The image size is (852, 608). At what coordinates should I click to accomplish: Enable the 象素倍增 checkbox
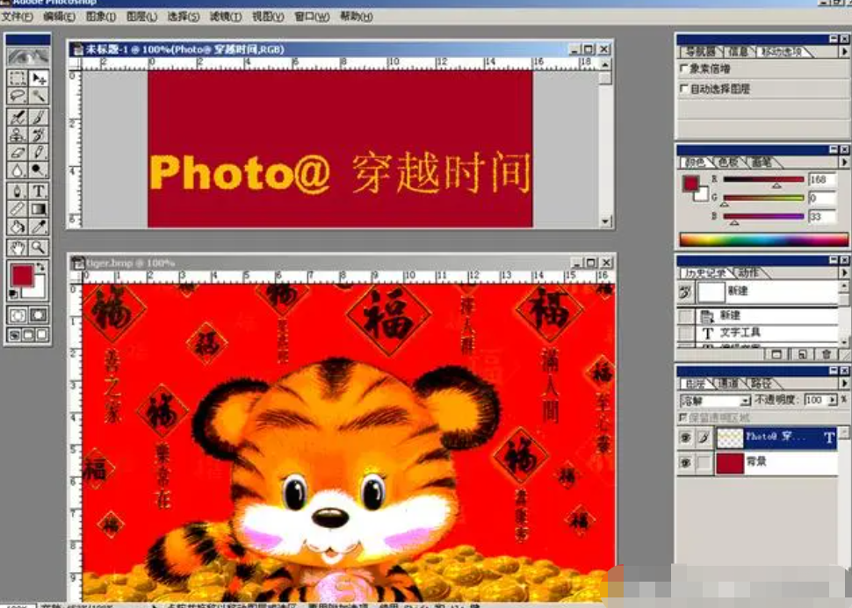tap(685, 69)
